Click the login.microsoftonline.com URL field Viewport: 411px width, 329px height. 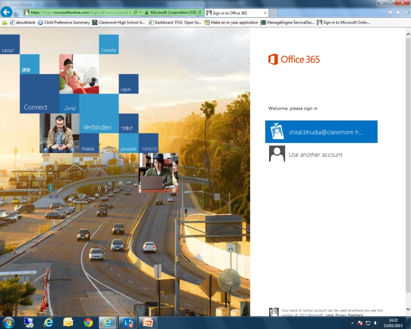pyautogui.click(x=81, y=12)
